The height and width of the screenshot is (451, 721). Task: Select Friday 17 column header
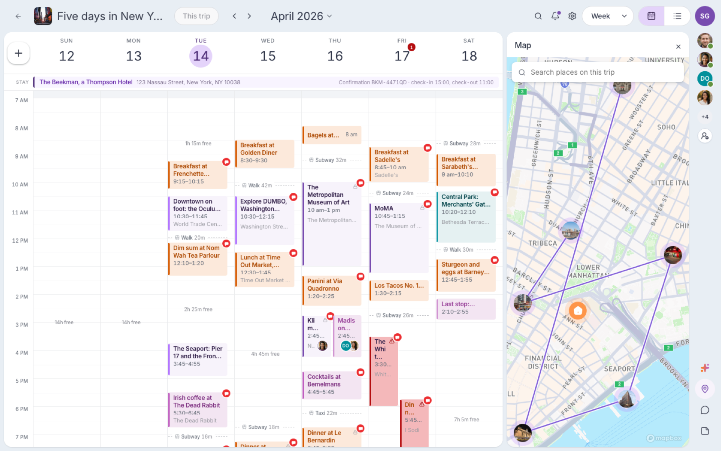pos(402,51)
